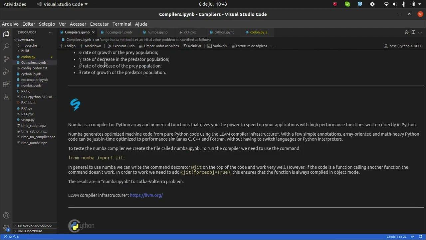Screen dimensions: 426x240
Task: Open the Explorer view in activity bar
Action: pyautogui.click(x=6, y=34)
